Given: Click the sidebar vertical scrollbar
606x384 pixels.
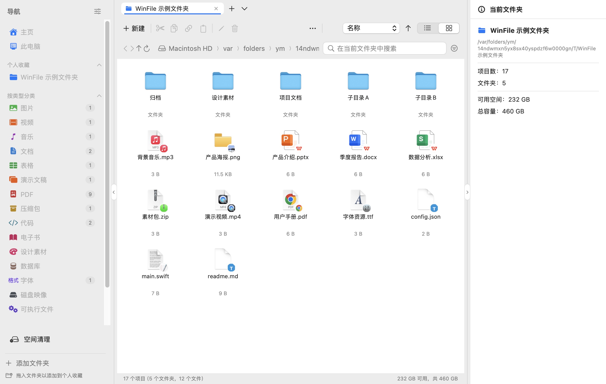Looking at the screenshot, I should pos(107,154).
